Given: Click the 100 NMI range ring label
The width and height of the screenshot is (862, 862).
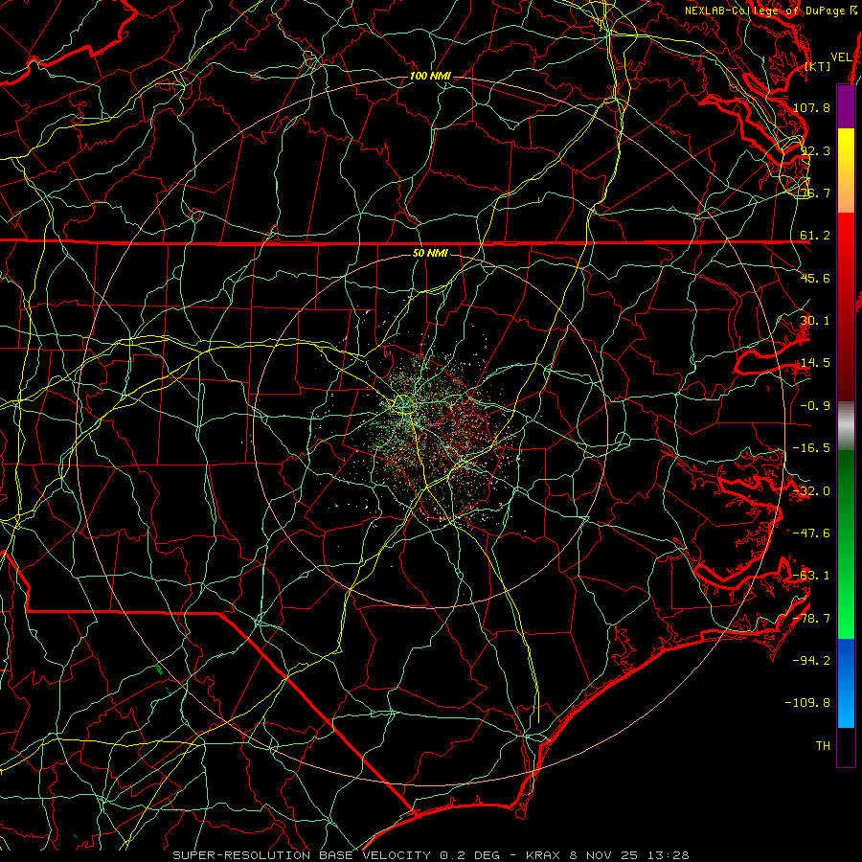Looking at the screenshot, I should (x=430, y=76).
